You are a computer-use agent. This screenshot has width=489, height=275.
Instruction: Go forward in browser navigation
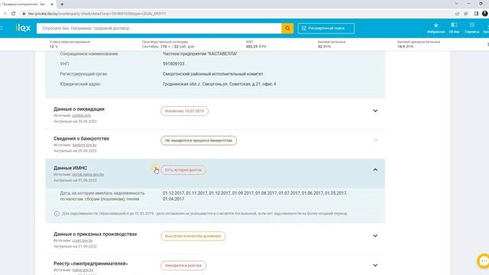pyautogui.click(x=5, y=14)
